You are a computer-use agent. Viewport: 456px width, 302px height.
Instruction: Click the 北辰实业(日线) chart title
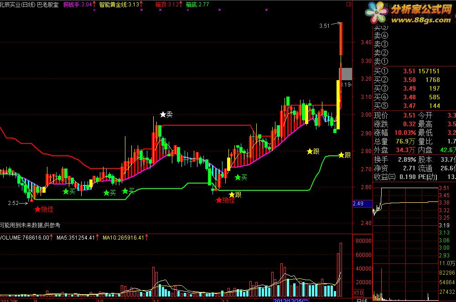coord(17,5)
